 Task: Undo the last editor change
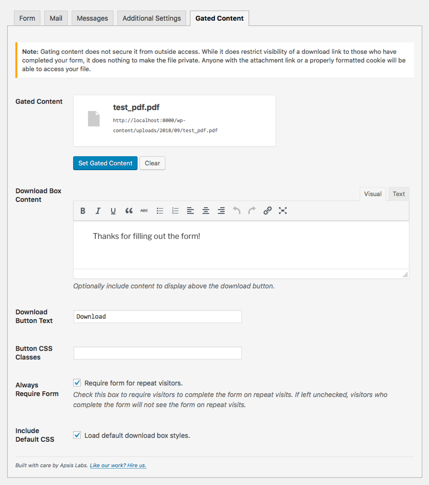point(236,211)
